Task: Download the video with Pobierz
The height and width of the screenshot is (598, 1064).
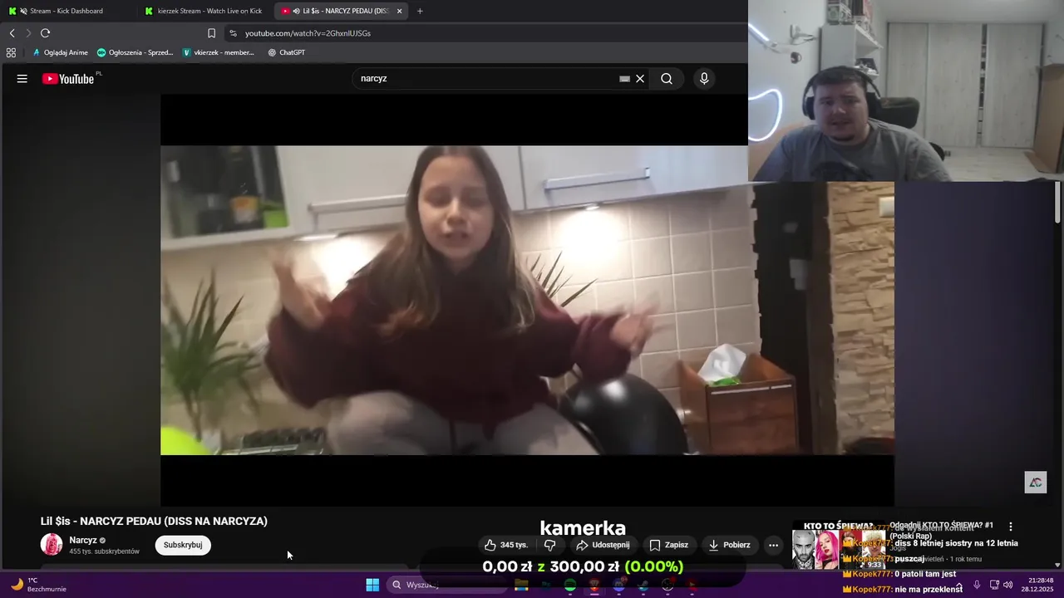Action: (x=729, y=545)
